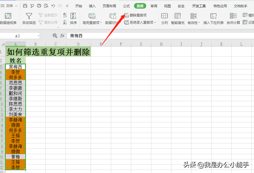
Task: Click title cell 如何筛选重复项并删除
Action: coord(48,52)
